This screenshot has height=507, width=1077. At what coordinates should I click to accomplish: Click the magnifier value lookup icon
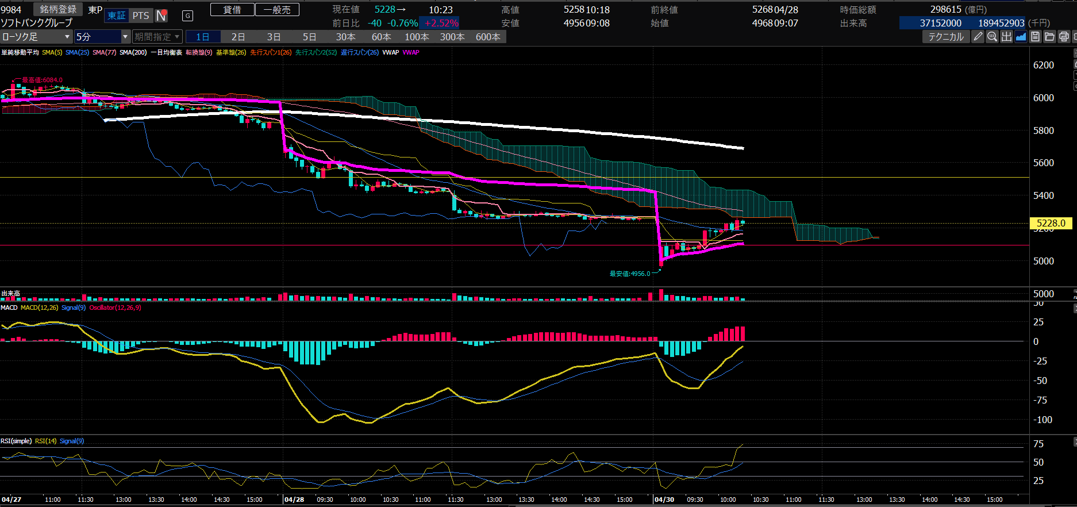[x=992, y=37]
